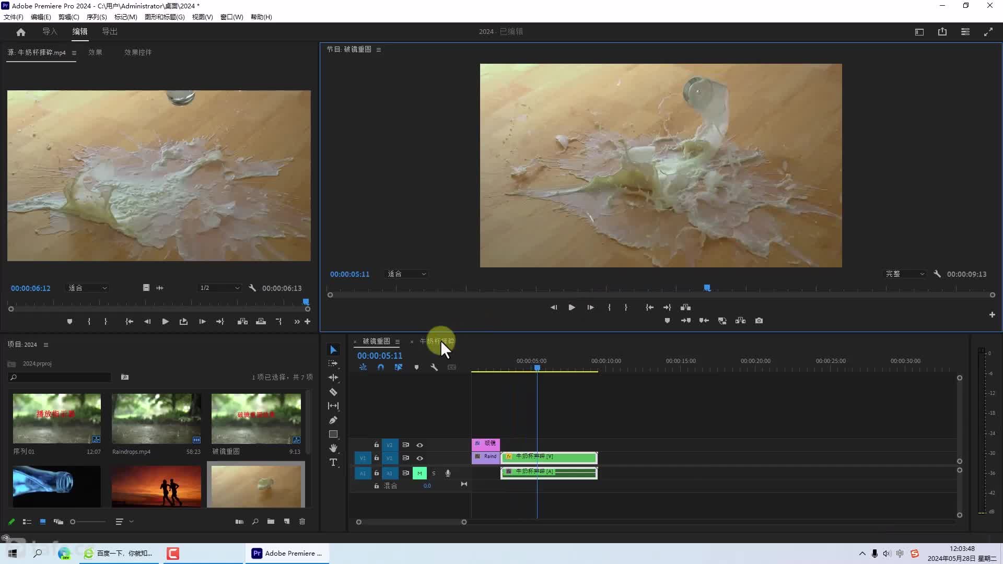This screenshot has height=564, width=1003.
Task: Toggle lock on V2 track
Action: click(376, 444)
